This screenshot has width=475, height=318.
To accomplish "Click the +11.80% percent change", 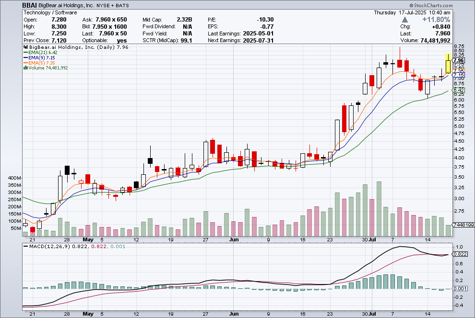I will click(x=436, y=20).
